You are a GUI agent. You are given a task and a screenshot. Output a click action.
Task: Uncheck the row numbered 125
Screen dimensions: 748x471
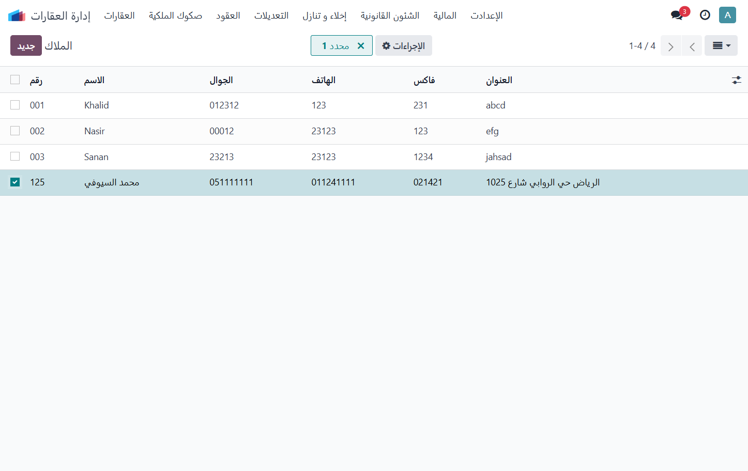click(15, 182)
